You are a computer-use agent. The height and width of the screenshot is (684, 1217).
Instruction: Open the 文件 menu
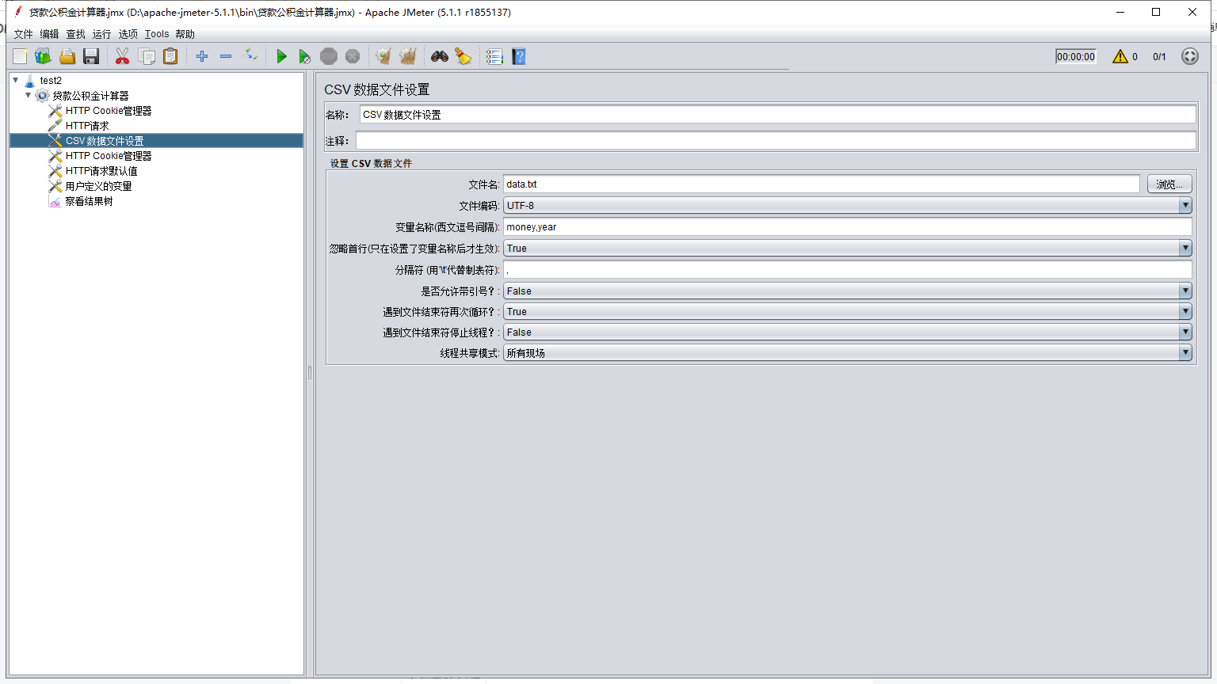(x=24, y=34)
